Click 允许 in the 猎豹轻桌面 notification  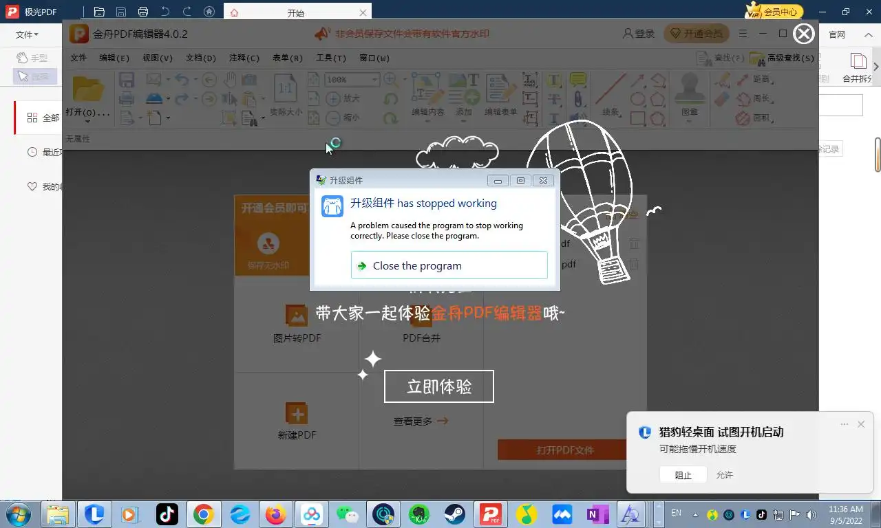point(724,475)
